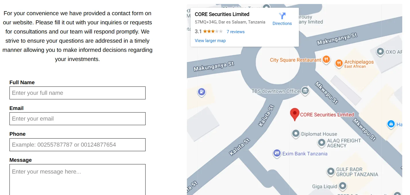This screenshot has height=195, width=410.
Task: Open the 7 reviews link
Action: pos(235,32)
